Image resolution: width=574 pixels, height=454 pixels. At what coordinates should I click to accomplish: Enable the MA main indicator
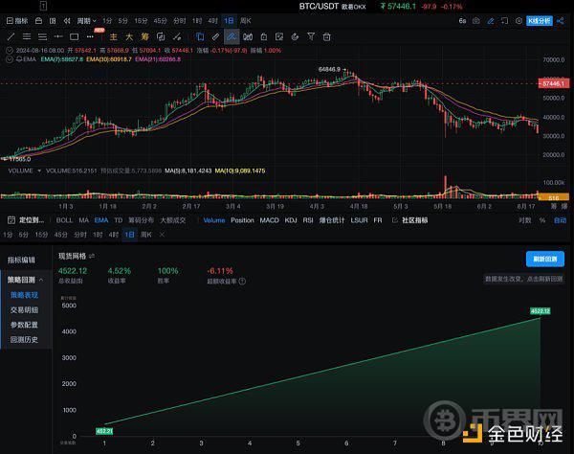pyautogui.click(x=84, y=220)
